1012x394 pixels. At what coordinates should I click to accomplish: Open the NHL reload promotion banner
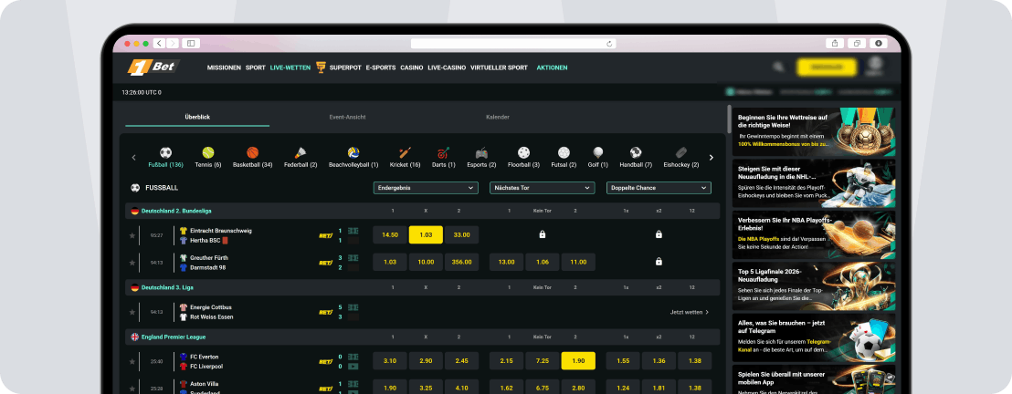pyautogui.click(x=813, y=183)
